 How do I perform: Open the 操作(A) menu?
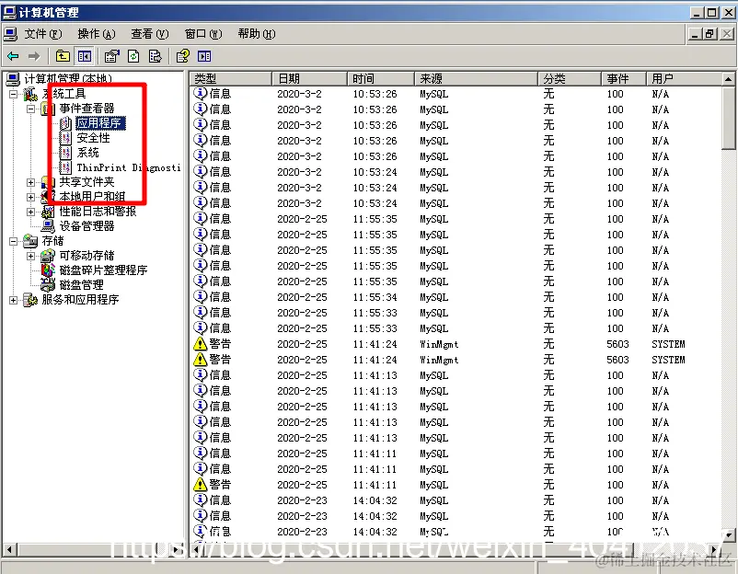pyautogui.click(x=97, y=34)
